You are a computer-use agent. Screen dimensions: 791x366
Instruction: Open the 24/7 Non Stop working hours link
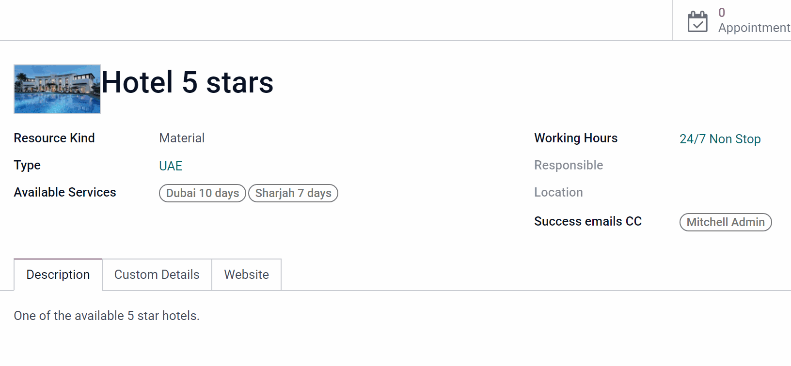pyautogui.click(x=720, y=139)
